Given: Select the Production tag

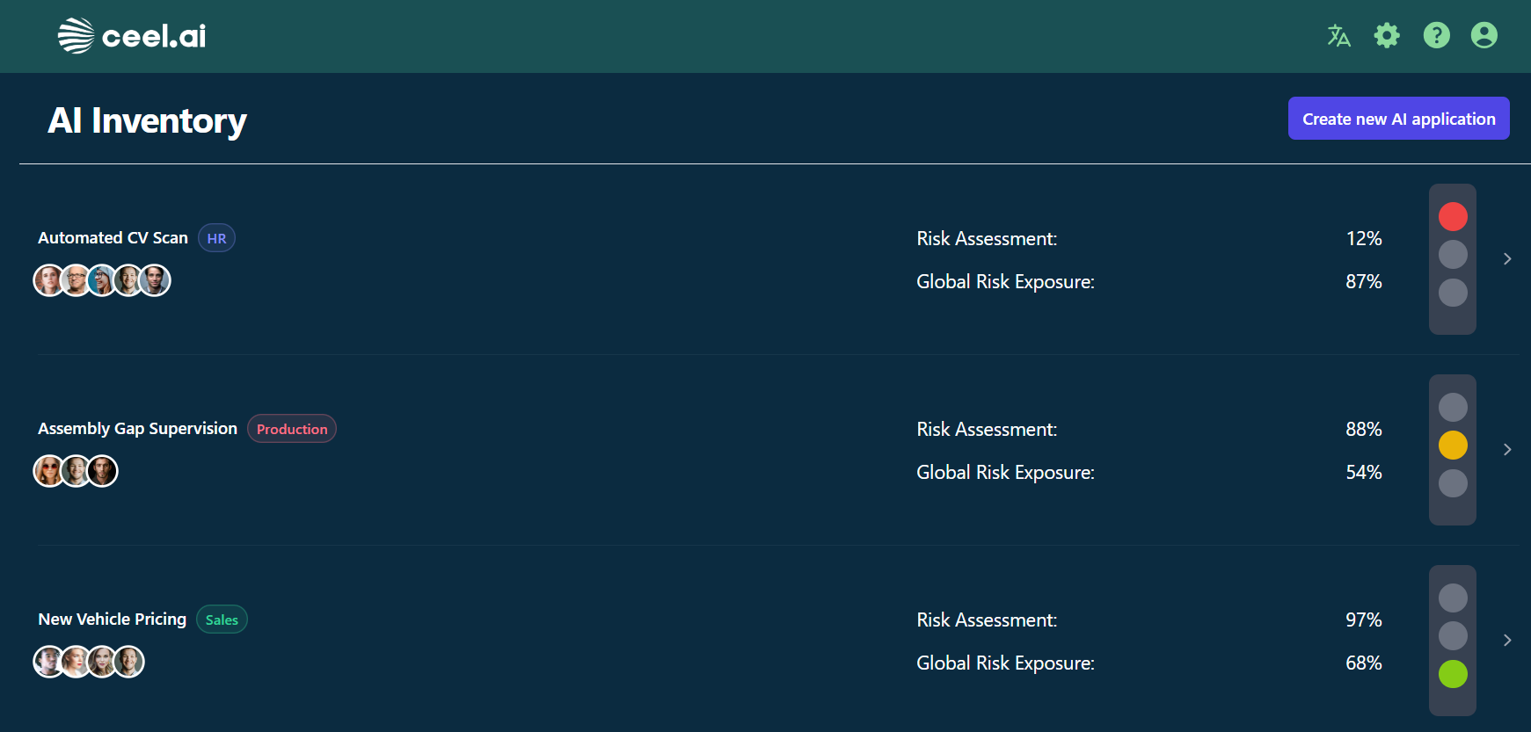Looking at the screenshot, I should [x=292, y=429].
